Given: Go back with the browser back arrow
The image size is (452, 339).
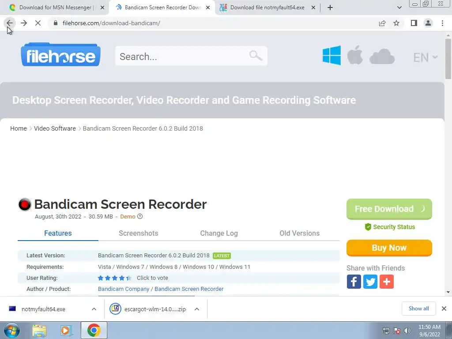Looking at the screenshot, I should pyautogui.click(x=10, y=23).
